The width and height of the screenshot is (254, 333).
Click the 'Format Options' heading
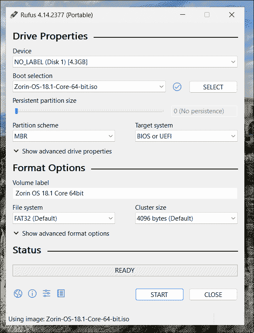pos(49,168)
